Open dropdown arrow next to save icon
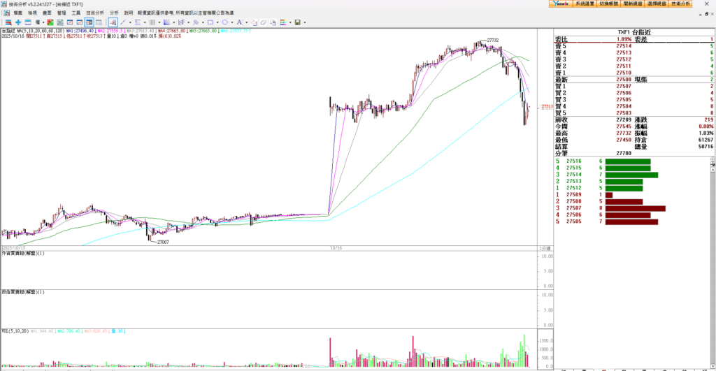The width and height of the screenshot is (716, 371). [x=304, y=22]
